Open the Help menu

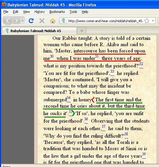85,12
